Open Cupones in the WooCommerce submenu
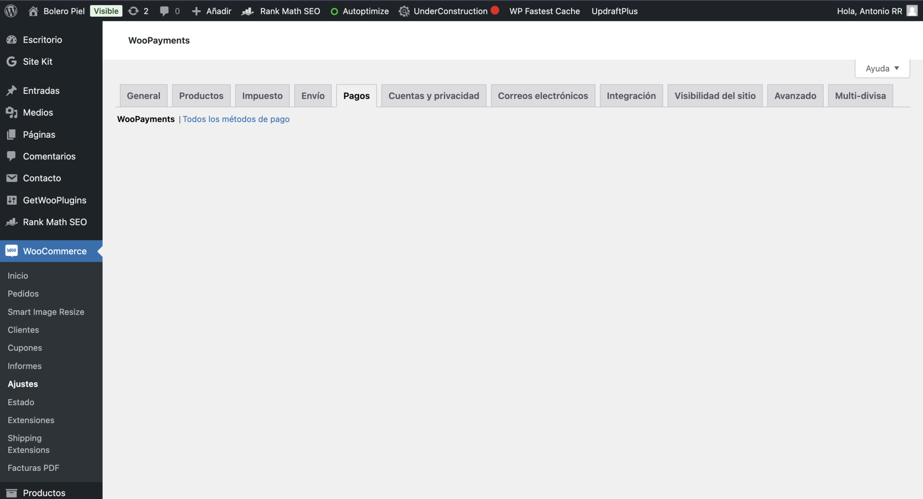Viewport: 923px width, 499px height. point(25,348)
